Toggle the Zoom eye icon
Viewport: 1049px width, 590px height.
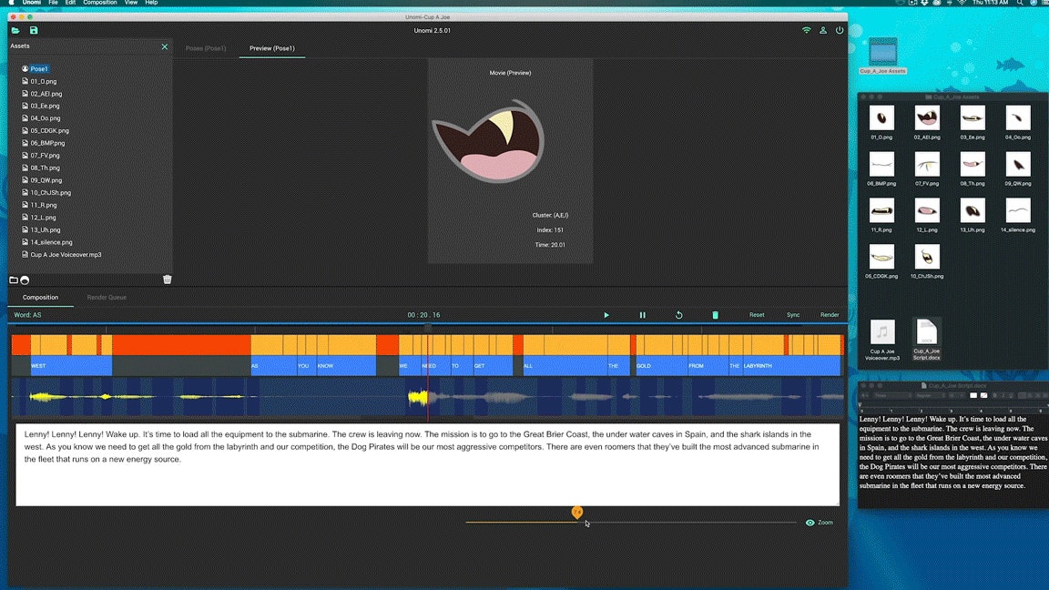[810, 523]
